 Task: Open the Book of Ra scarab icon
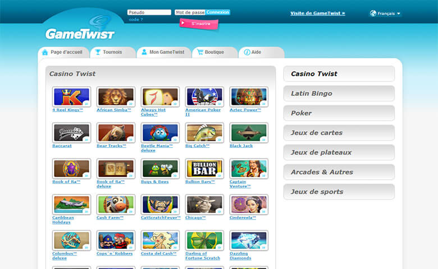[x=71, y=169]
